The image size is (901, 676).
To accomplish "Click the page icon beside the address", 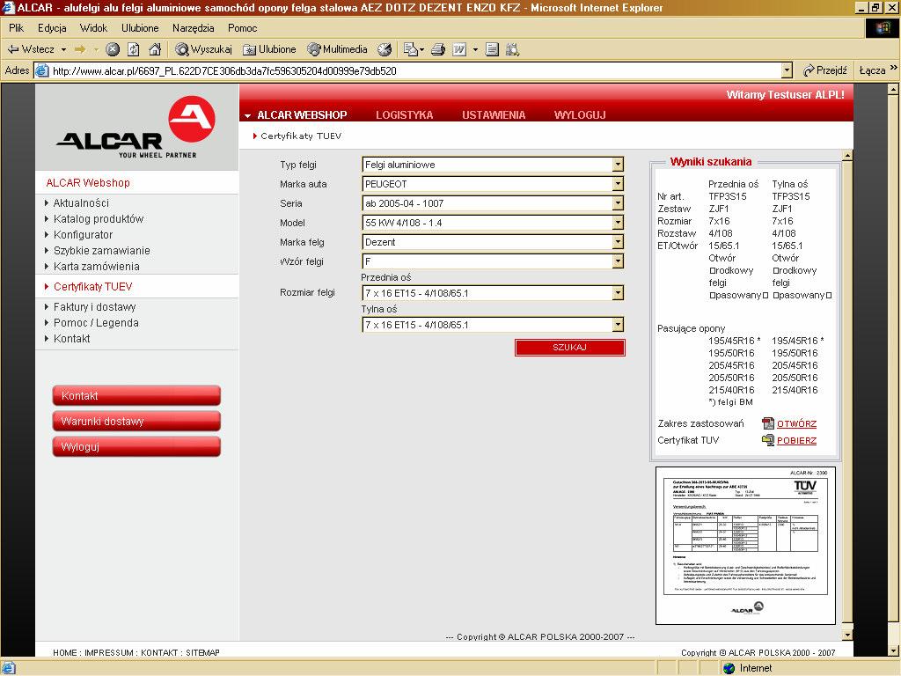I will pos(42,70).
